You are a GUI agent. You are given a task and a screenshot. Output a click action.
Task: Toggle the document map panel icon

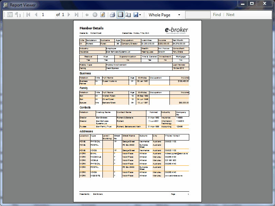10,15
